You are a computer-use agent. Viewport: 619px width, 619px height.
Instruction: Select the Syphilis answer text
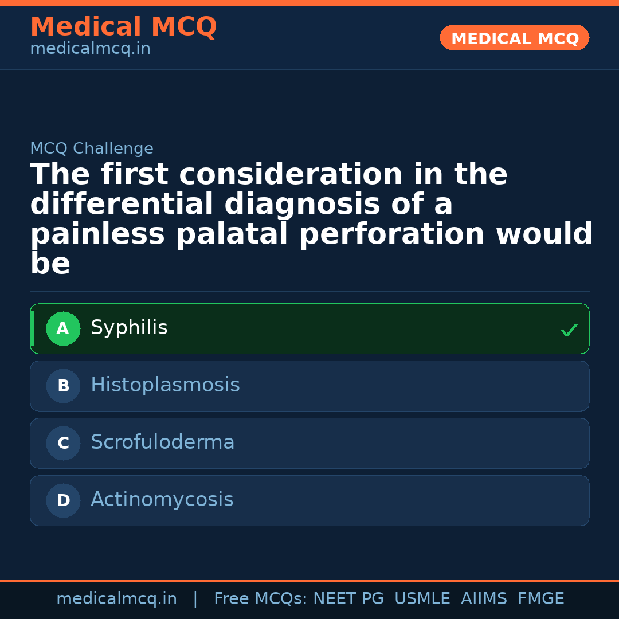coord(129,328)
